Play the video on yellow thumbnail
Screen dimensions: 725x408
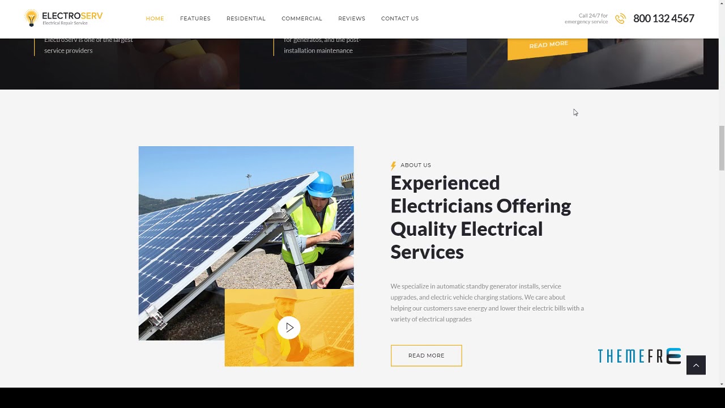coord(289,328)
